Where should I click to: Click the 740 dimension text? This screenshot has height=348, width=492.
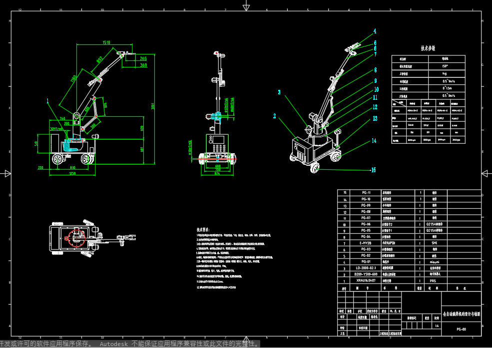[x=62, y=118]
